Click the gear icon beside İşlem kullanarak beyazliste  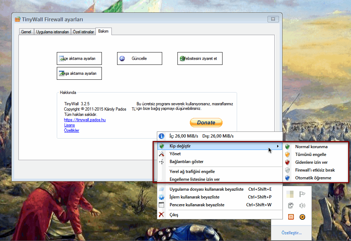coord(161,197)
